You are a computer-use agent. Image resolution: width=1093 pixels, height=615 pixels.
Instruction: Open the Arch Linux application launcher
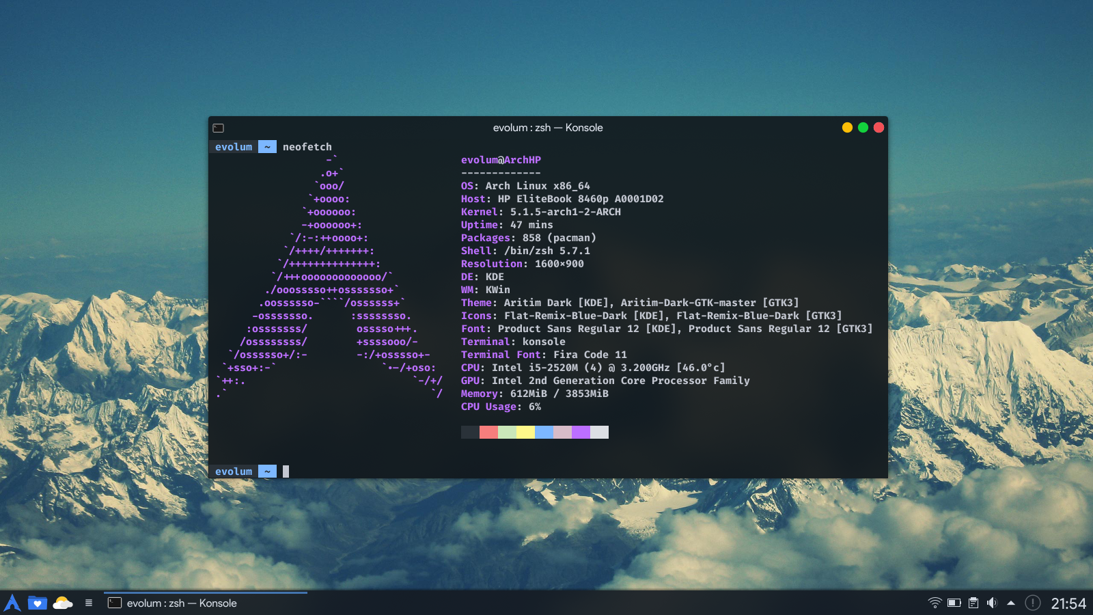point(12,603)
